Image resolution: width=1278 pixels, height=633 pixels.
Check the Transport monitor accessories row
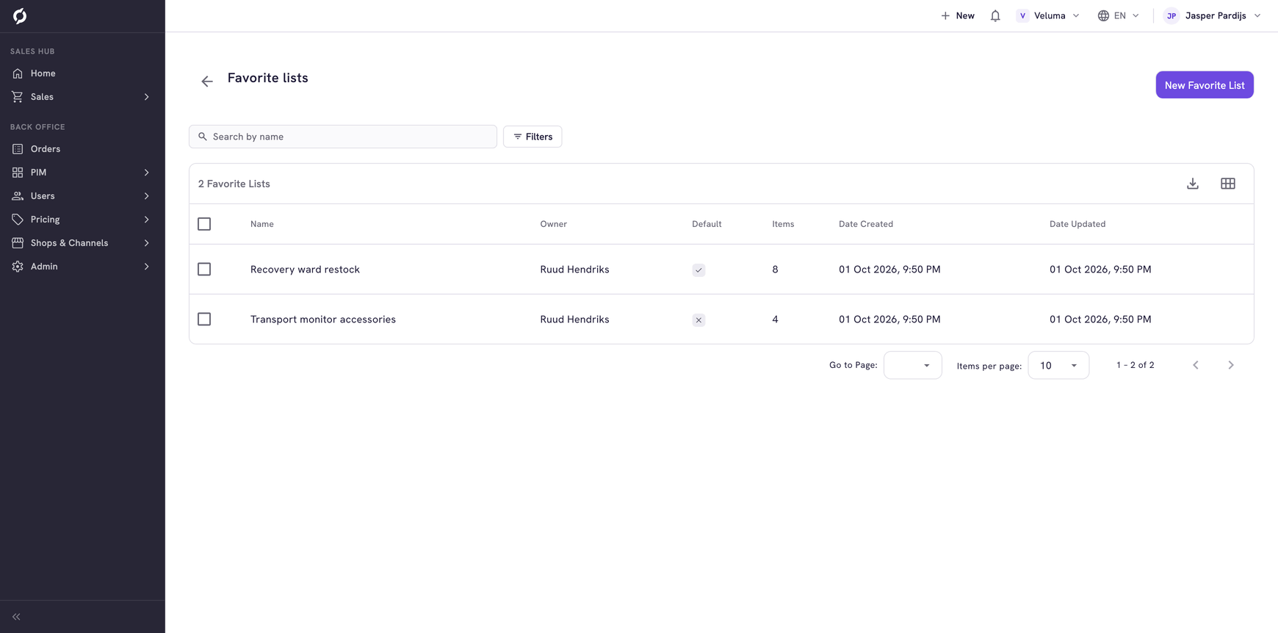(204, 319)
